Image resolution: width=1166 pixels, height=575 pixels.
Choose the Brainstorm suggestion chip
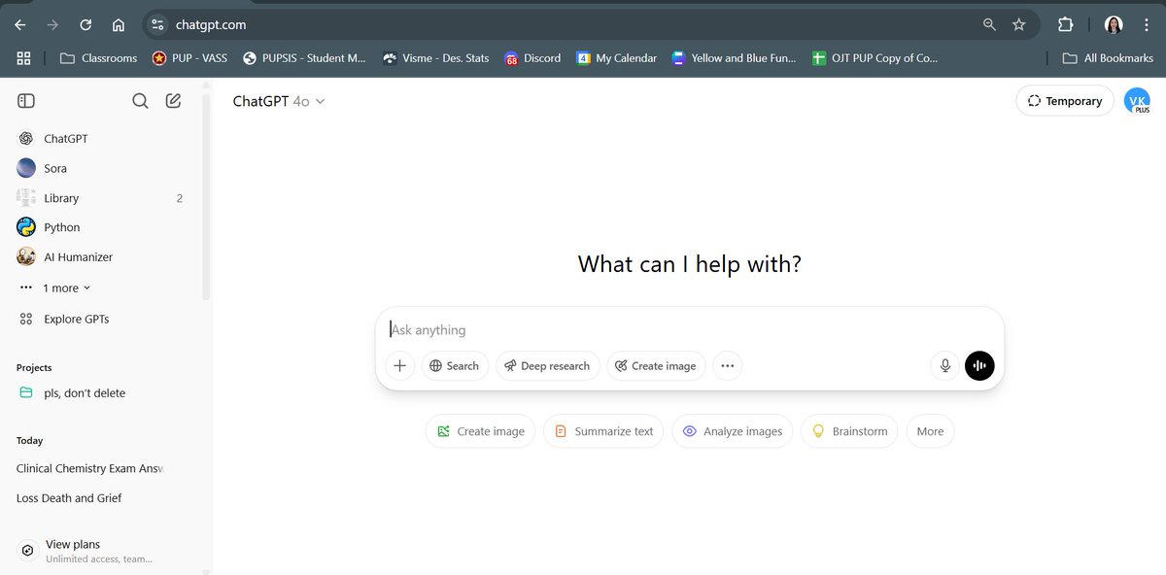tap(850, 431)
